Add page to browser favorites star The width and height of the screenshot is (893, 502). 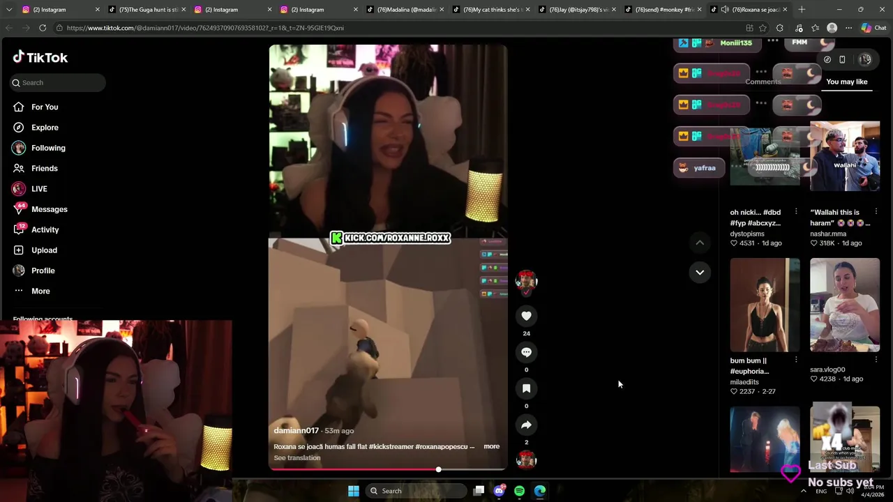[763, 28]
